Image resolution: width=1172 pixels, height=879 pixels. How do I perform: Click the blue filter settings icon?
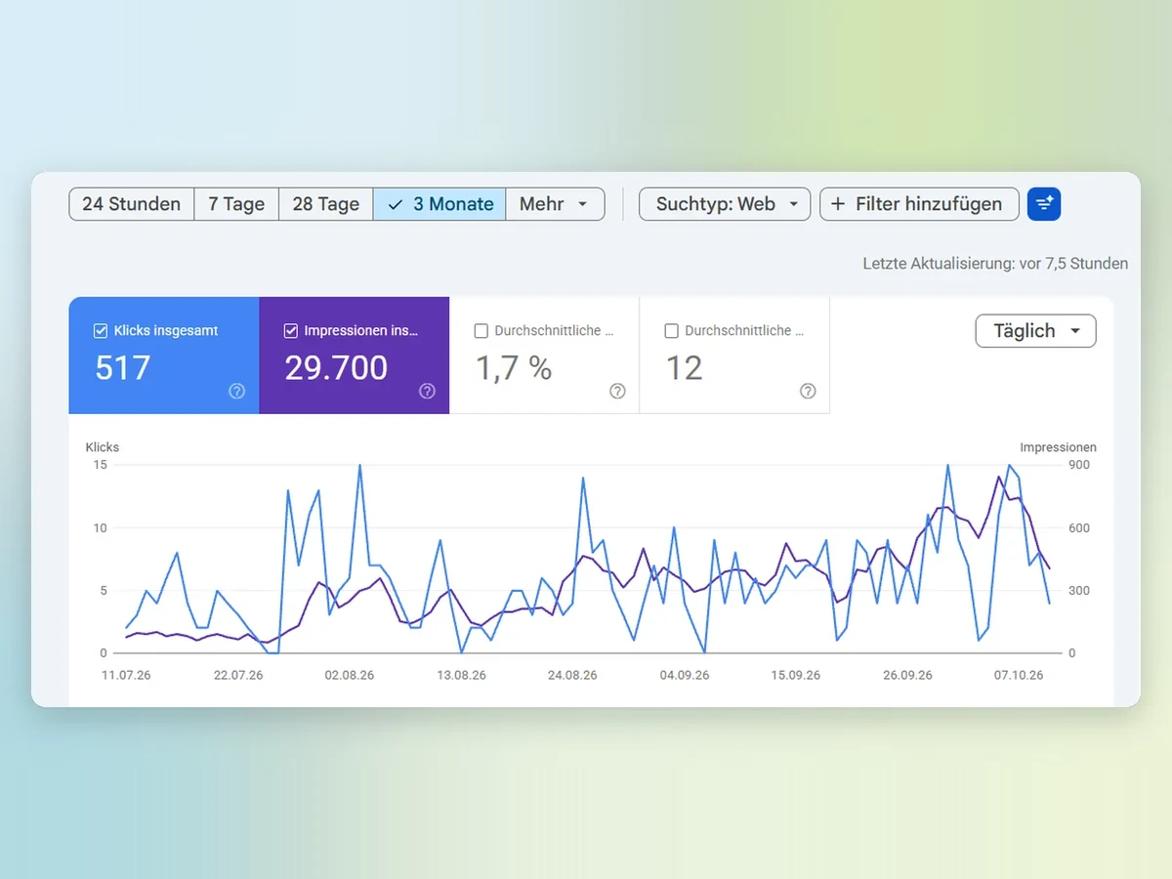coord(1044,204)
